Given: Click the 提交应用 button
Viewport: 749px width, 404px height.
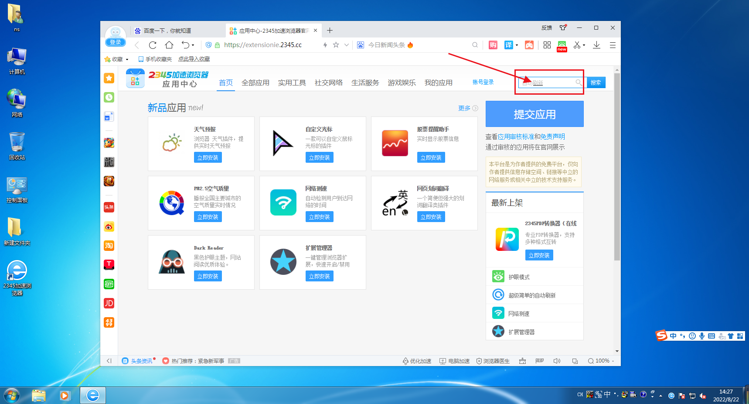Looking at the screenshot, I should tap(535, 114).
